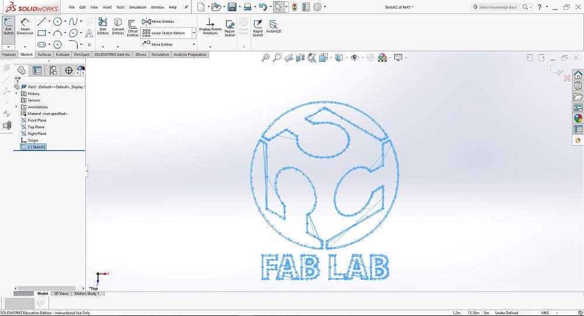Screen dimensions: 584x316
Task: Click Move Entities
Action: click(x=158, y=44)
